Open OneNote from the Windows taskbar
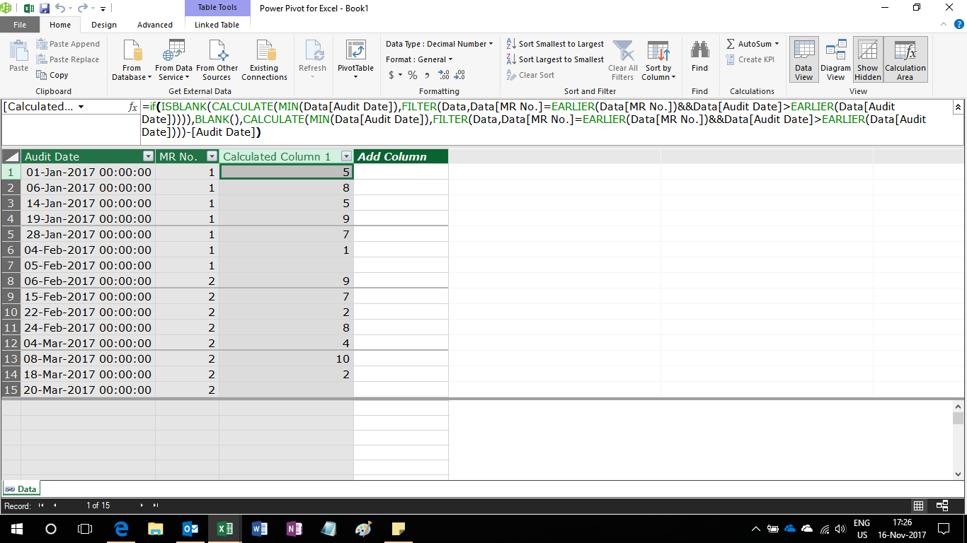This screenshot has width=967, height=543. pos(294,528)
